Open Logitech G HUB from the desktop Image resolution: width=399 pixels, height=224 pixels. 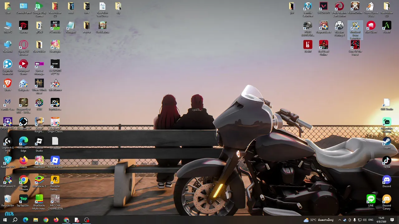pyautogui.click(x=8, y=144)
